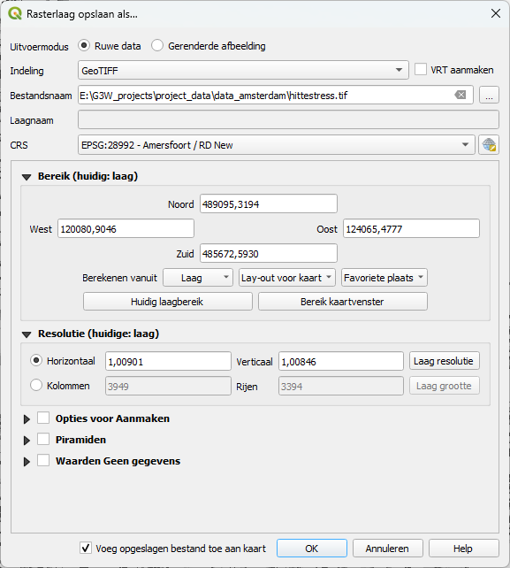Image resolution: width=510 pixels, height=568 pixels.
Task: Open the CRS selector globe icon
Action: [489, 145]
